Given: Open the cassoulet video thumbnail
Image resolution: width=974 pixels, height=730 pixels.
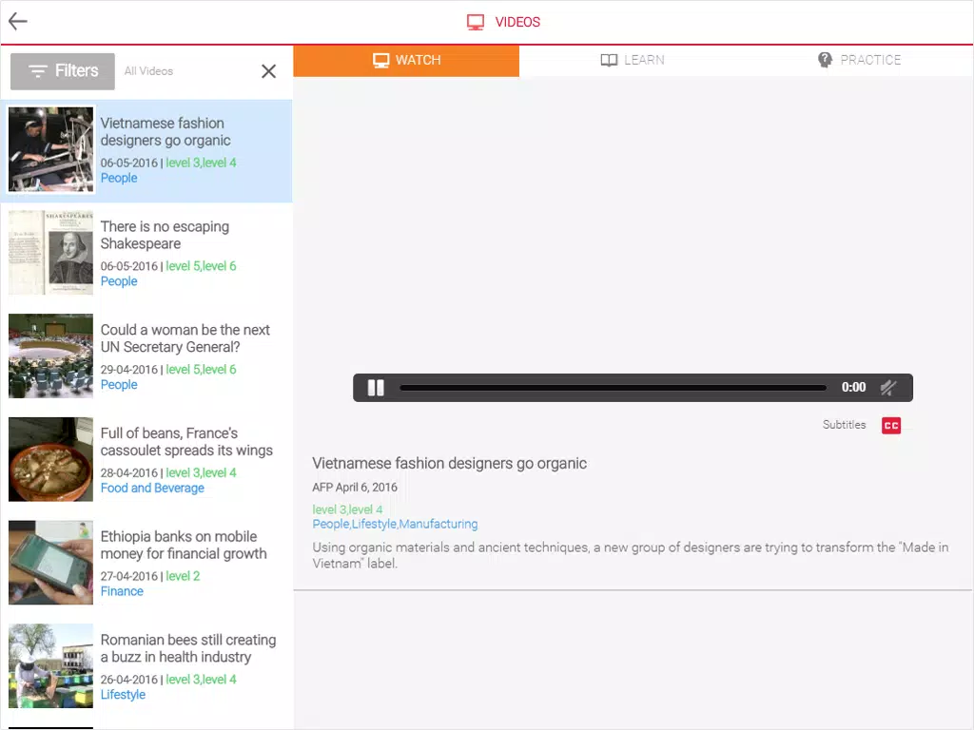Looking at the screenshot, I should click(x=51, y=459).
